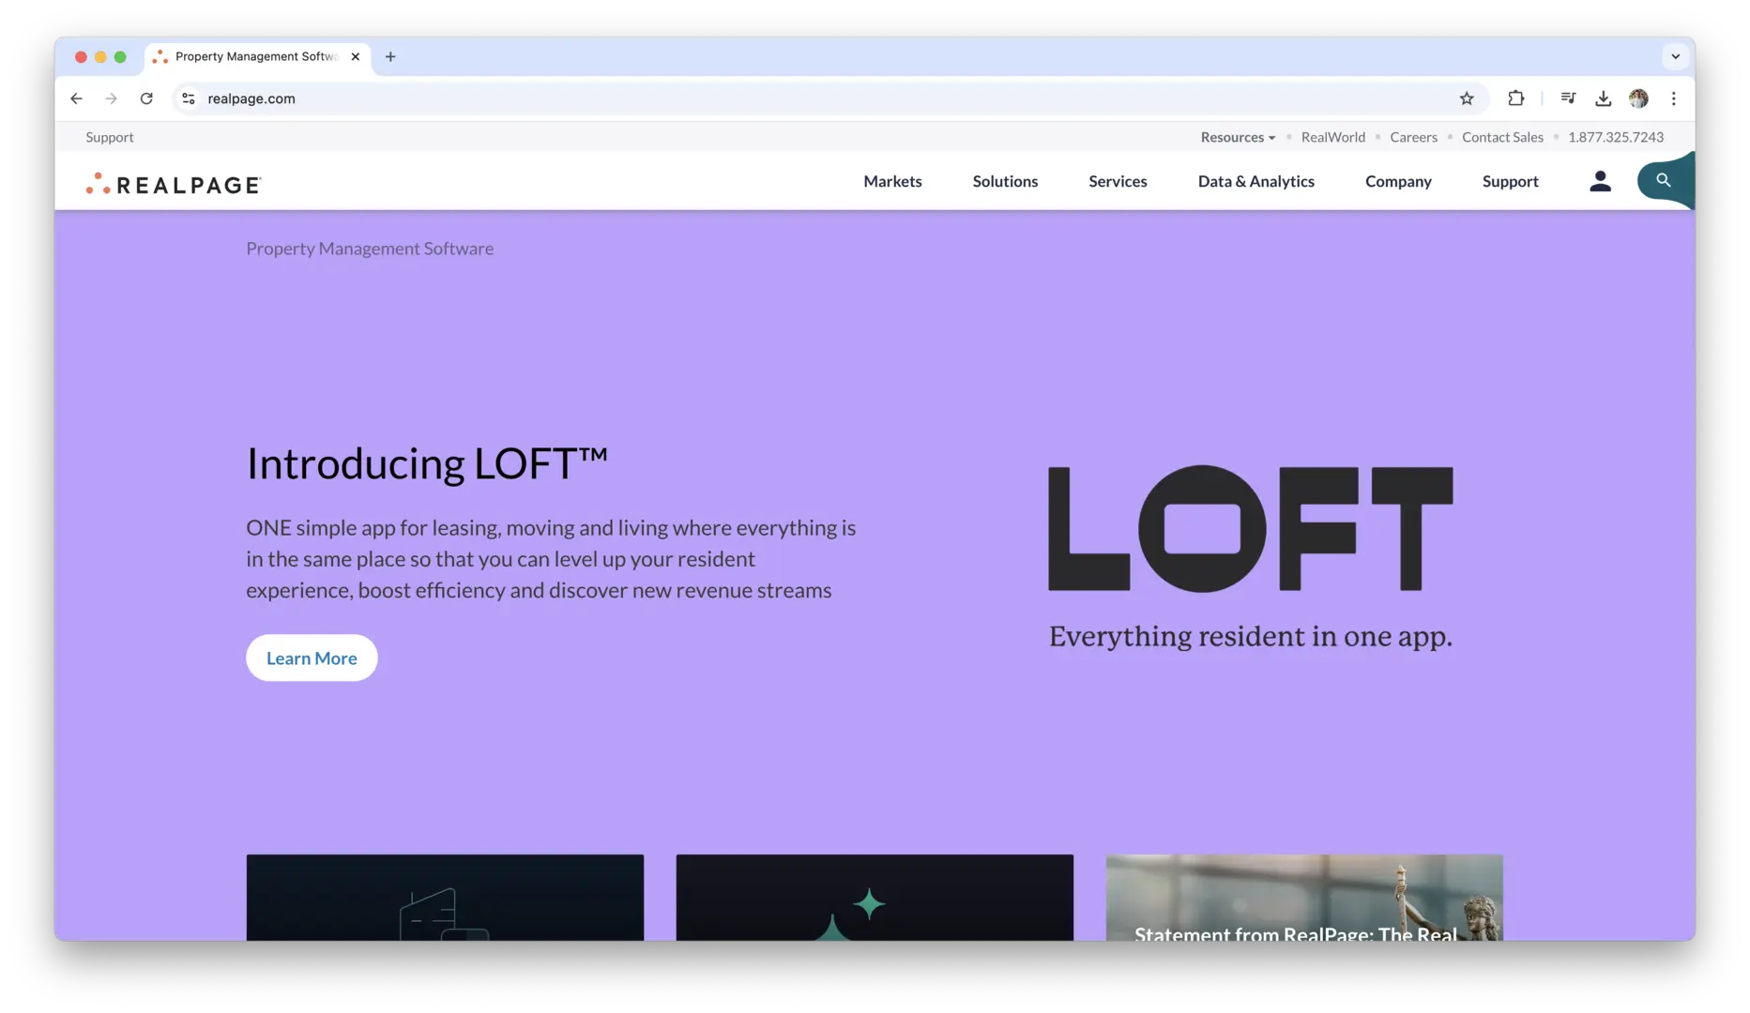Click the 'Property Management Software' page label
Image resolution: width=1750 pixels, height=1013 pixels.
(x=370, y=249)
